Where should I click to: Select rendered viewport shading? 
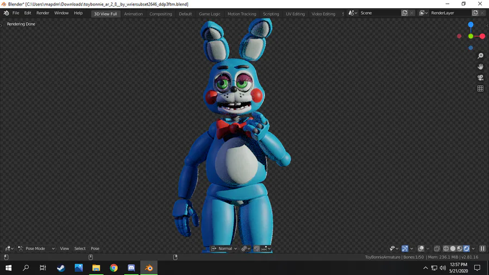(467, 248)
